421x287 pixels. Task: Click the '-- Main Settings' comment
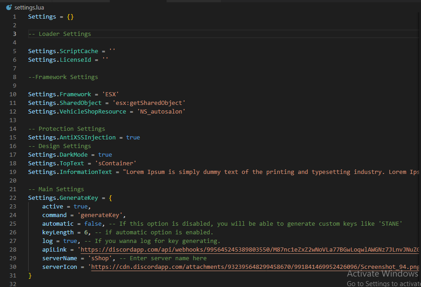point(56,189)
